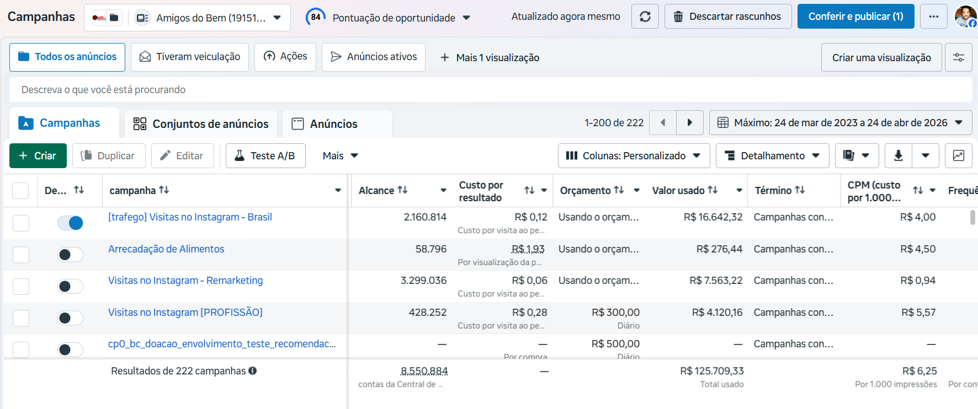The width and height of the screenshot is (978, 409).
Task: Turn on the Visitas no Instagram [PROFISSÃO] campaign
Action: click(70, 318)
